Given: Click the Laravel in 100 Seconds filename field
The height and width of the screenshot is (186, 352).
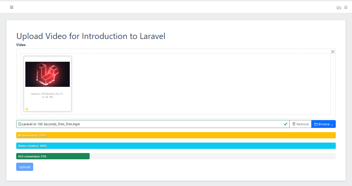Looking at the screenshot, I should [131, 124].
